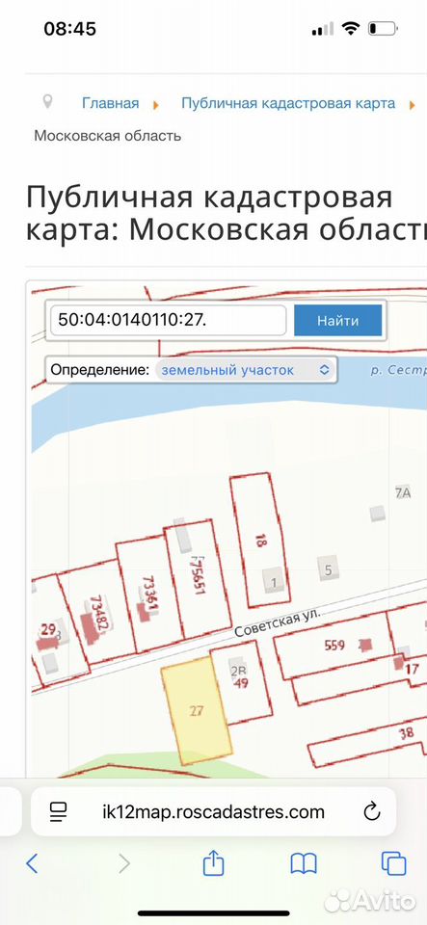Image resolution: width=427 pixels, height=925 pixels.
Task: Open Публичная кадастровая карта breadcrumb link
Action: click(288, 103)
